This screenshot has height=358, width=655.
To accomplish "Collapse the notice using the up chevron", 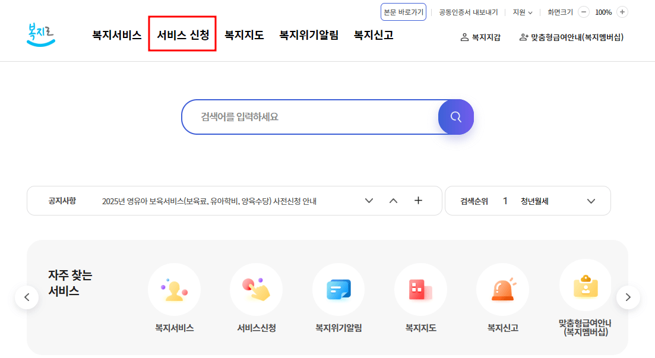I will click(393, 201).
